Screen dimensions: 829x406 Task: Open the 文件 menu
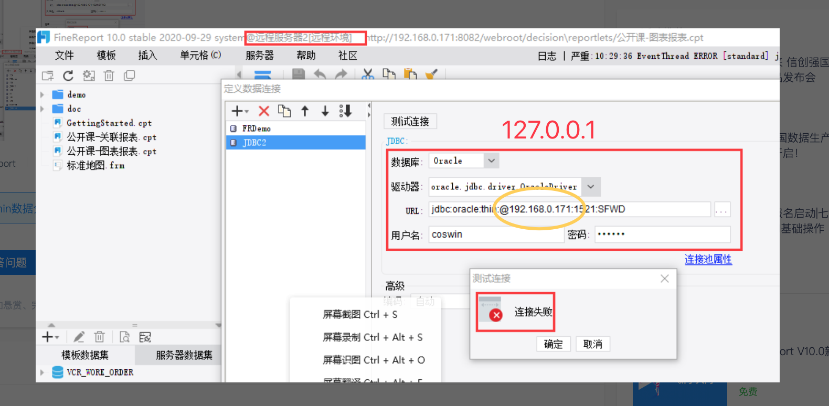click(65, 56)
